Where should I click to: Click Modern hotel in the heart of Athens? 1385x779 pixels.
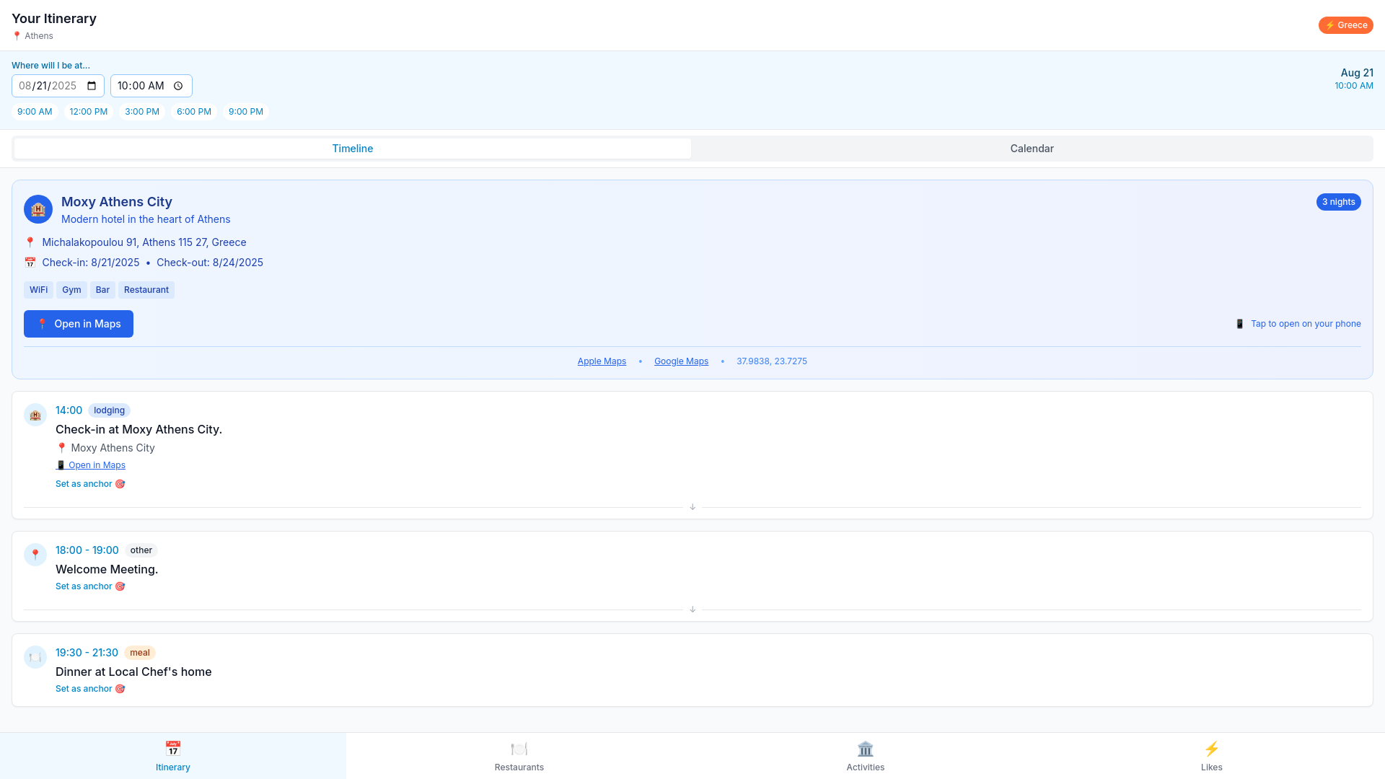146,219
